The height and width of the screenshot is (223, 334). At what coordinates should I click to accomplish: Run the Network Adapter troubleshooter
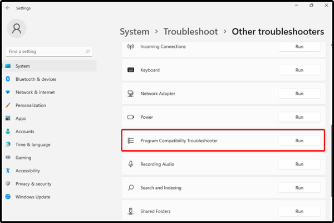coord(299,94)
